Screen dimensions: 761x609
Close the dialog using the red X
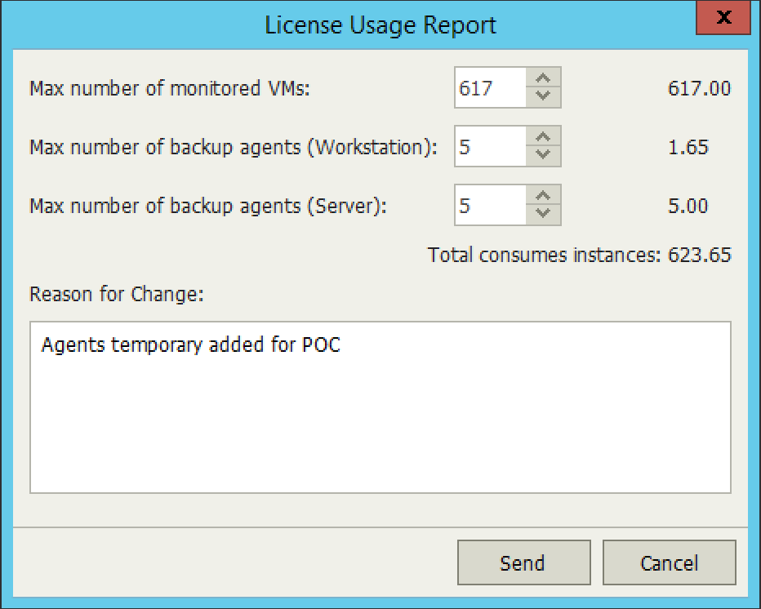point(723,17)
